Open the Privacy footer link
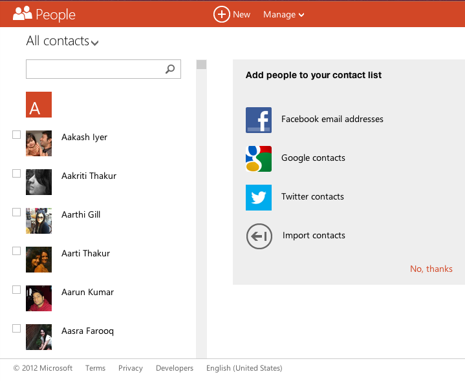This screenshot has width=465, height=381. [x=131, y=368]
